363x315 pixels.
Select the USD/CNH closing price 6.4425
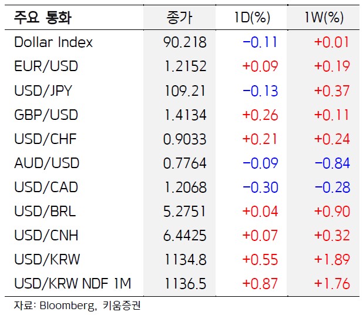pos(184,236)
